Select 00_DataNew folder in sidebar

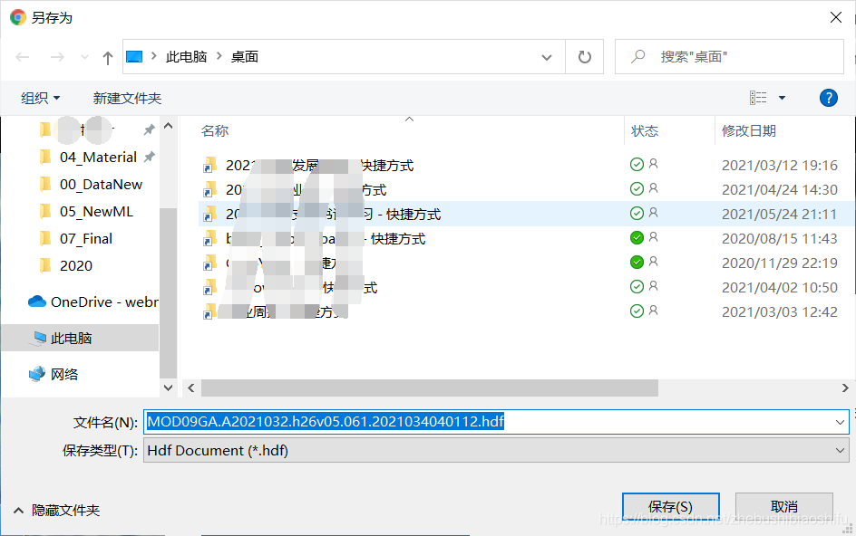coord(101,185)
